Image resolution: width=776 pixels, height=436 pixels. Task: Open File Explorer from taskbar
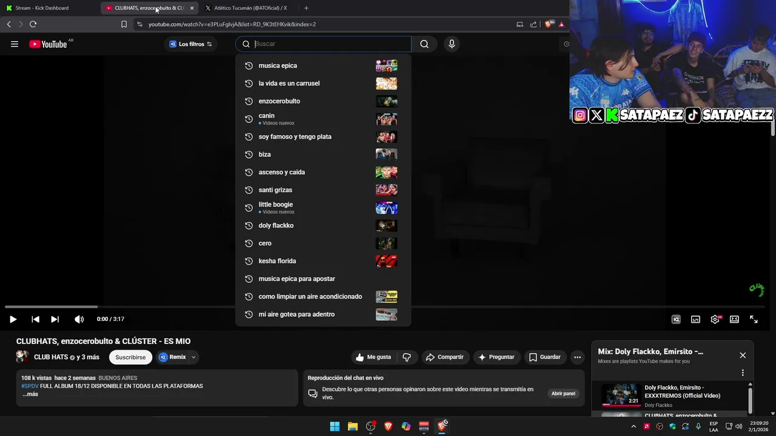point(353,426)
